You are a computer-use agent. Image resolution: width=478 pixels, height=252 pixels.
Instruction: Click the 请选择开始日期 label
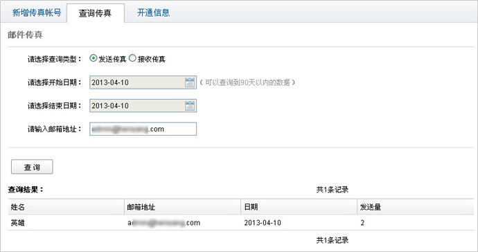click(55, 82)
